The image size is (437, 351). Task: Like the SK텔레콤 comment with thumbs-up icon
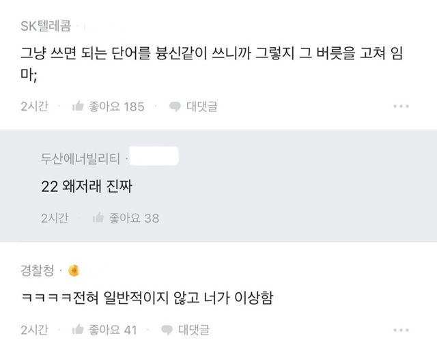point(78,107)
